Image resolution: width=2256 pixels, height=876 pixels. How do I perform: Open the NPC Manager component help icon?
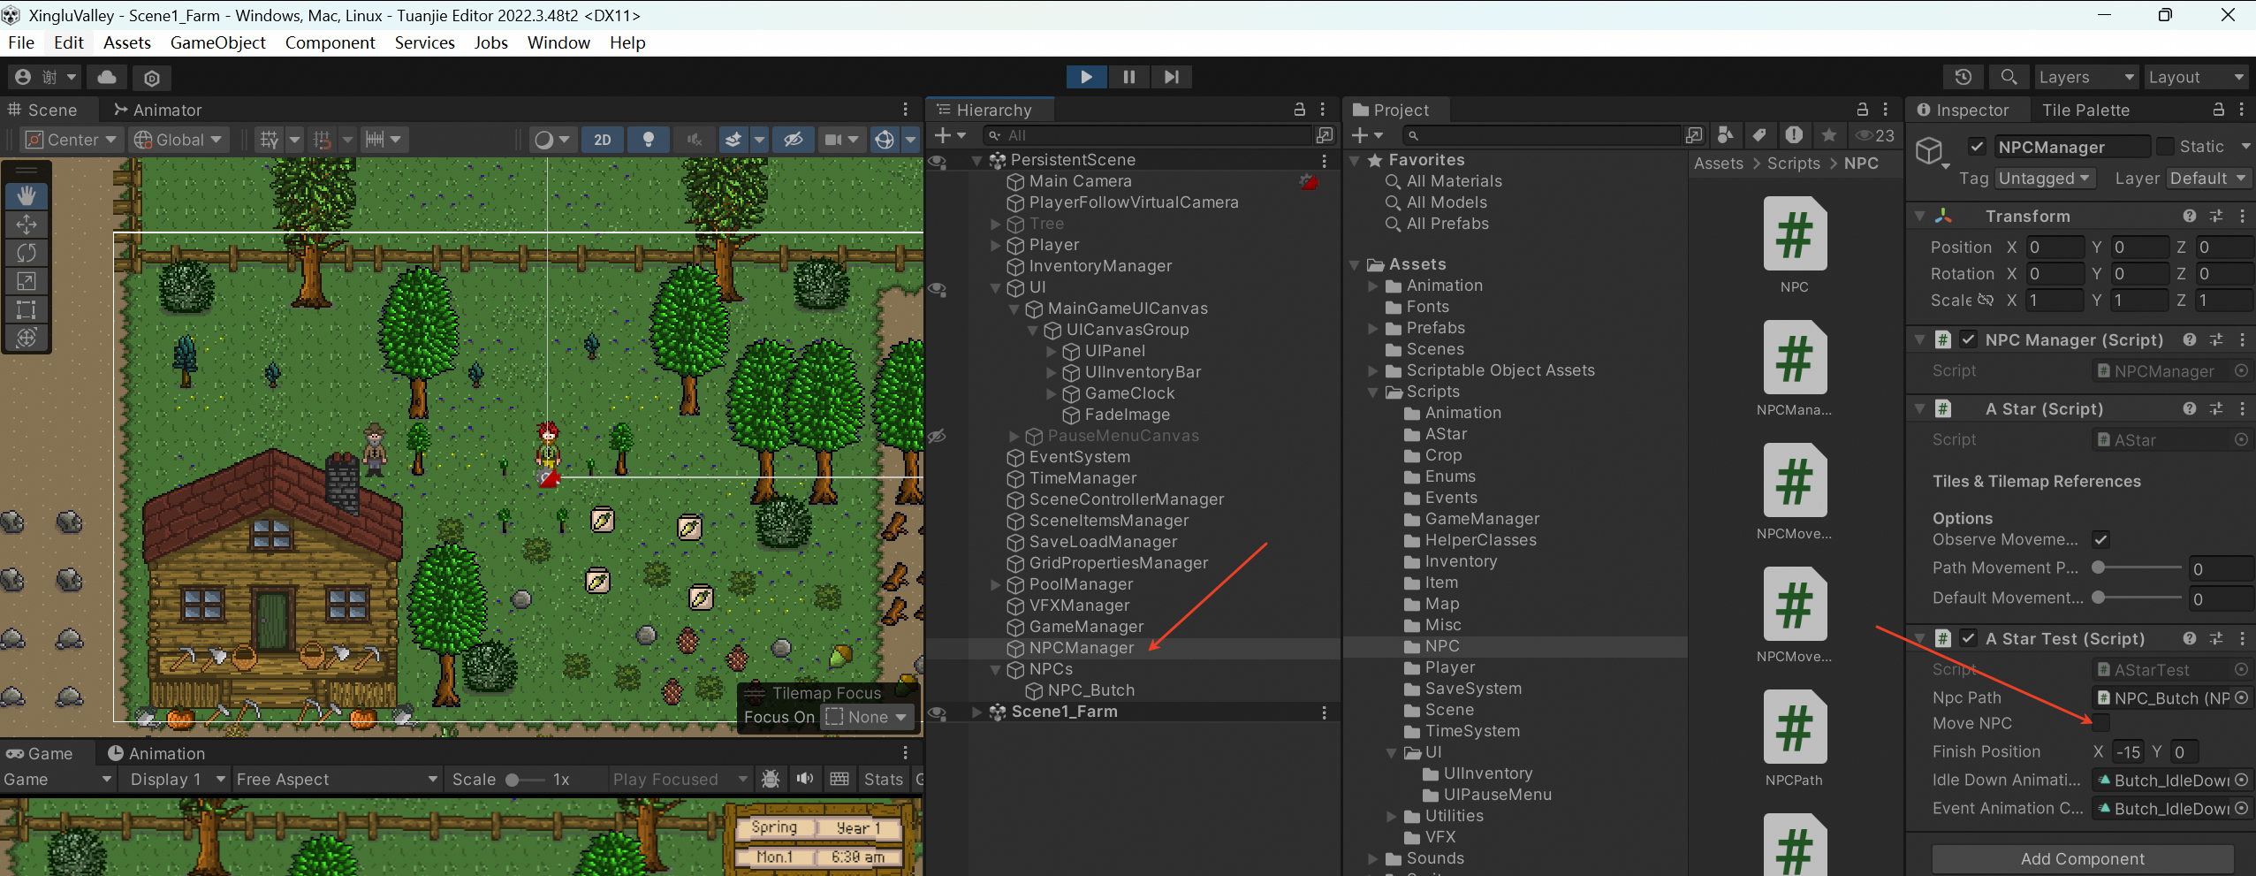[x=2189, y=340]
